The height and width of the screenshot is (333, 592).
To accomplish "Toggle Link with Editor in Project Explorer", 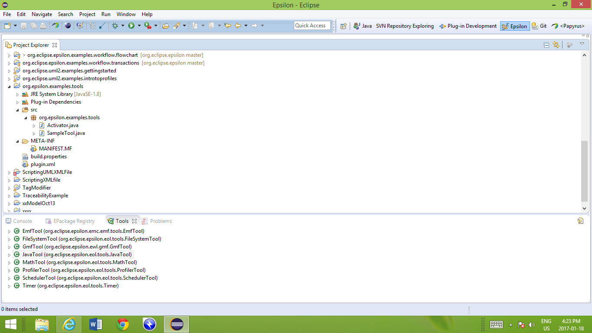I will pos(556,45).
